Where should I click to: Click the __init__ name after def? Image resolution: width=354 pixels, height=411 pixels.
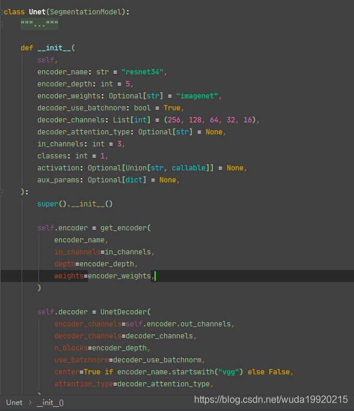(54, 48)
